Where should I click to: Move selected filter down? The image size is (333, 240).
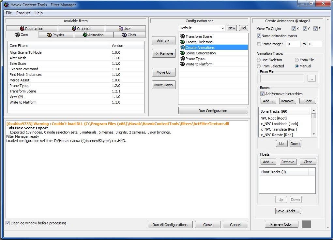tap(163, 85)
